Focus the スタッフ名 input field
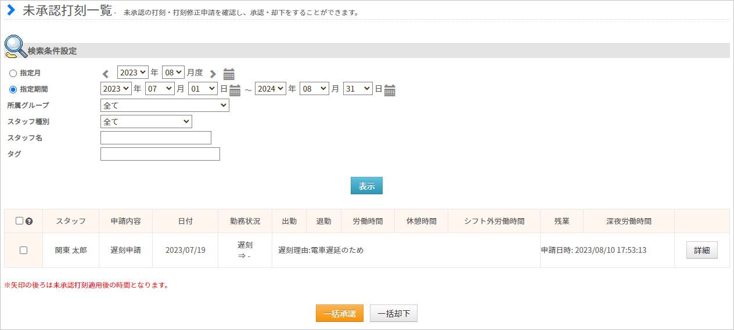Viewport: 734px width, 330px height. tap(156, 137)
